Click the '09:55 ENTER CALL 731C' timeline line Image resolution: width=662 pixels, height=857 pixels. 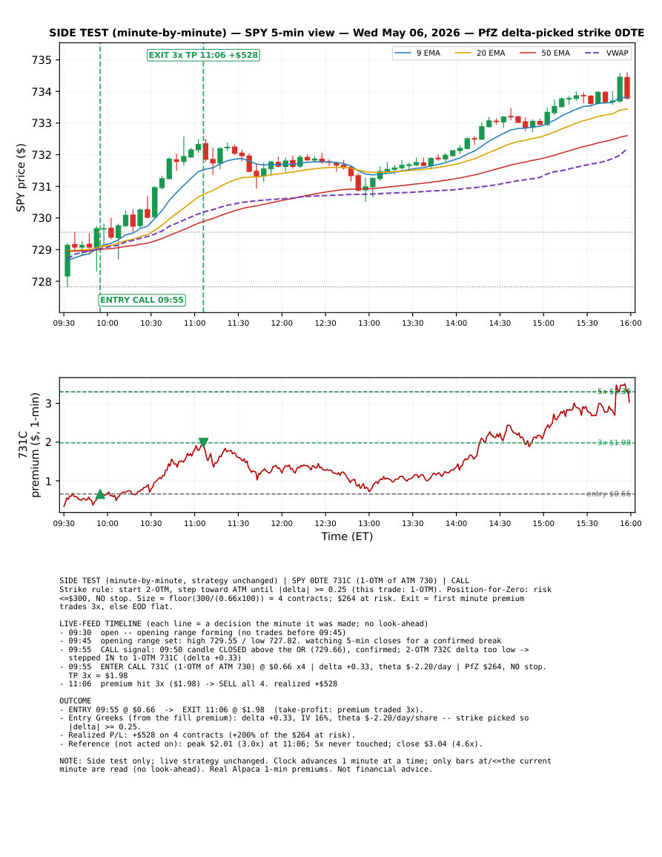tap(303, 672)
